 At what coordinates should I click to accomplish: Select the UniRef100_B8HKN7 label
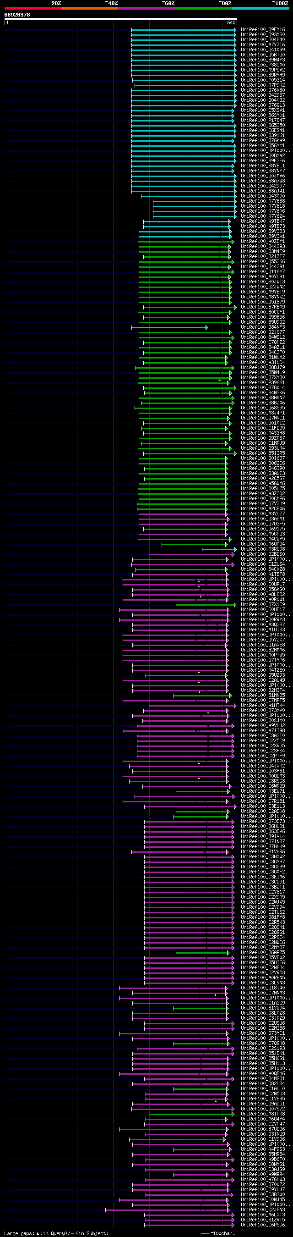coord(263,398)
